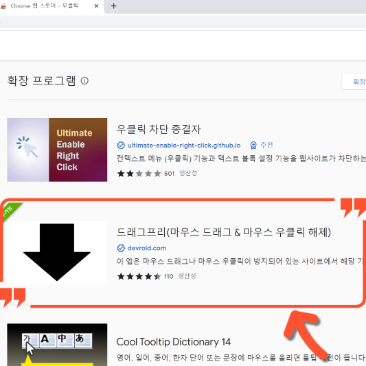
Task: Click the 확장 프로그램 section heading
Action: 42,81
